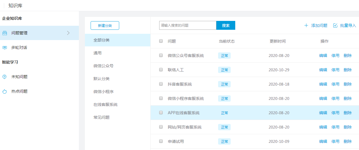
Task: Expand the chevron beside 问题管理
Action: (68, 33)
